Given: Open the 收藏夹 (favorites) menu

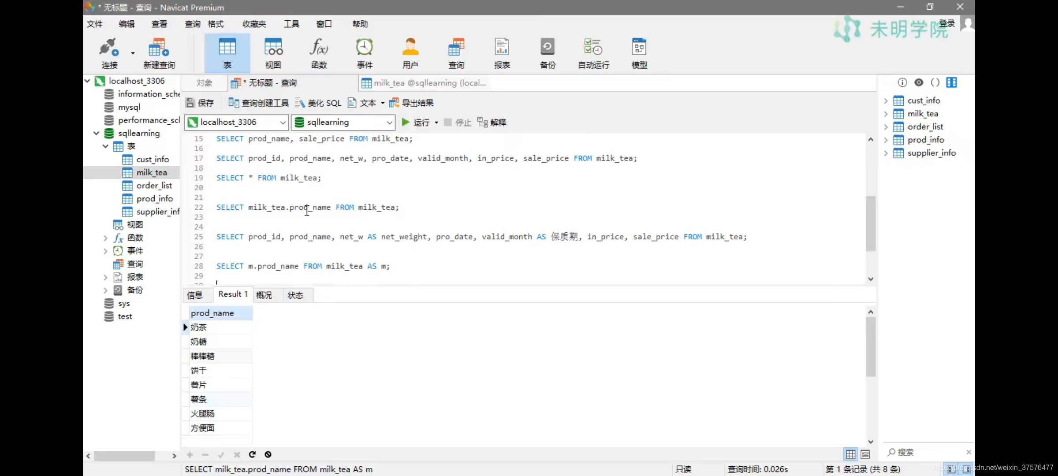Looking at the screenshot, I should (x=254, y=24).
